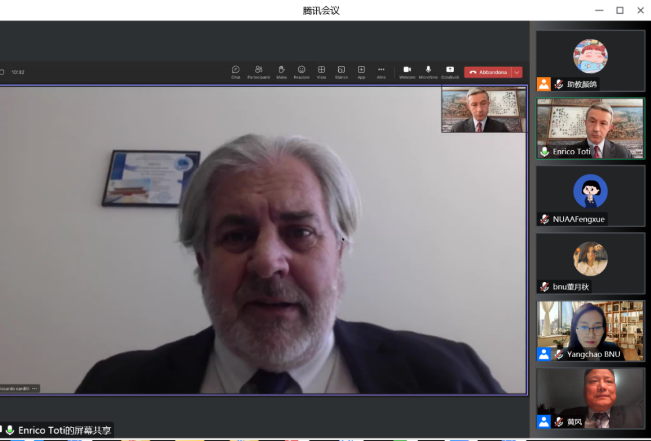The width and height of the screenshot is (651, 441).
Task: Toggle the Microfono mute state
Action: coord(428,72)
